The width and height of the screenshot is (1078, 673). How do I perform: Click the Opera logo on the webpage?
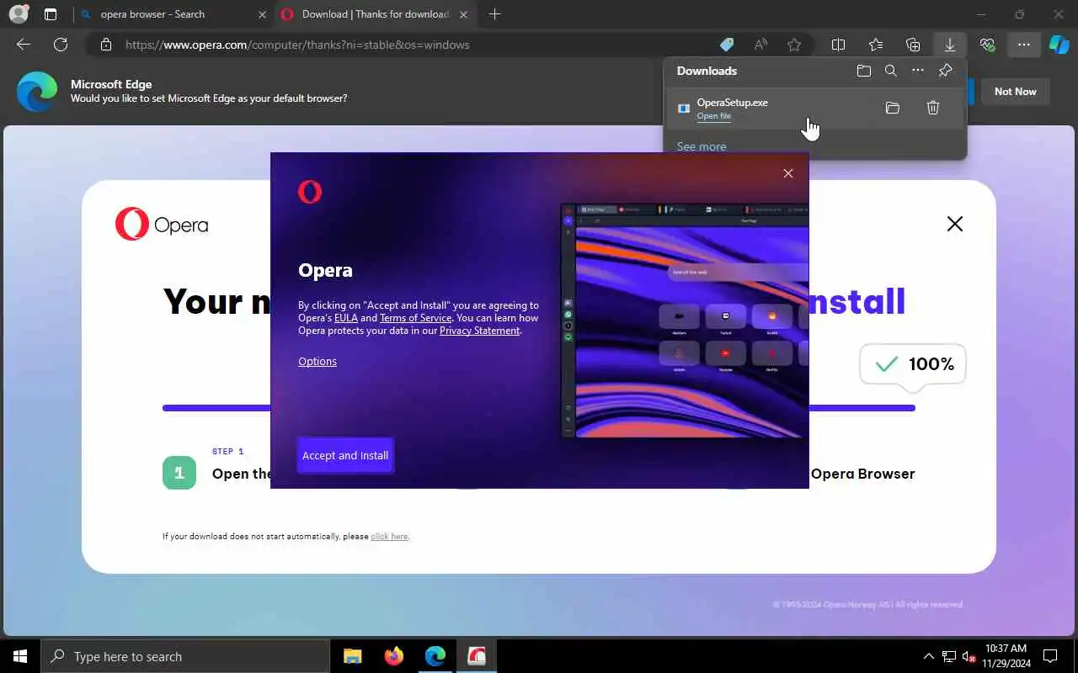tap(162, 225)
